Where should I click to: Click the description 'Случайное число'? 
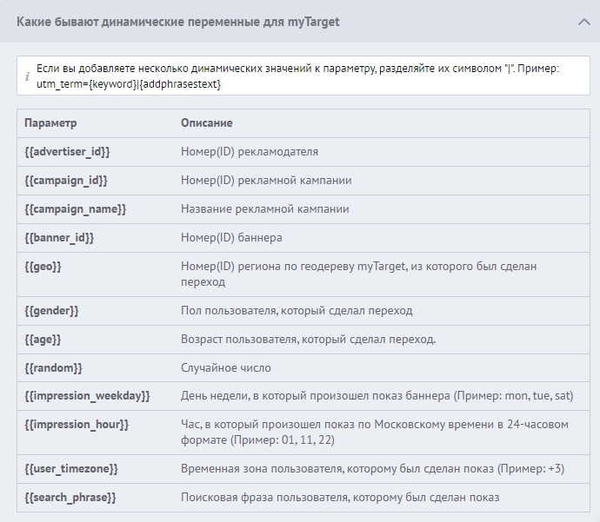click(x=226, y=368)
